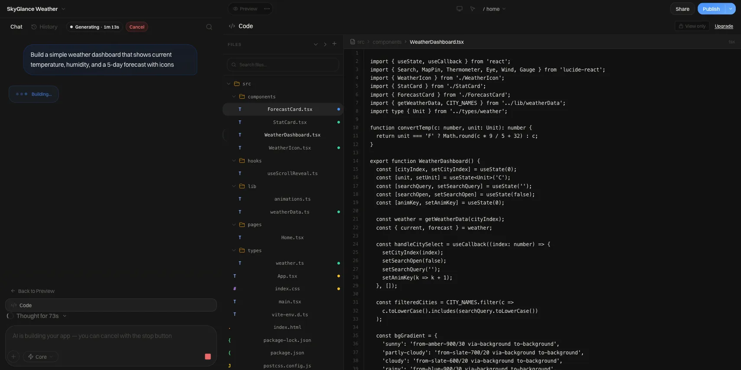Click the chat search magnifier icon
Screen dimensions: 741x370
coord(209,27)
